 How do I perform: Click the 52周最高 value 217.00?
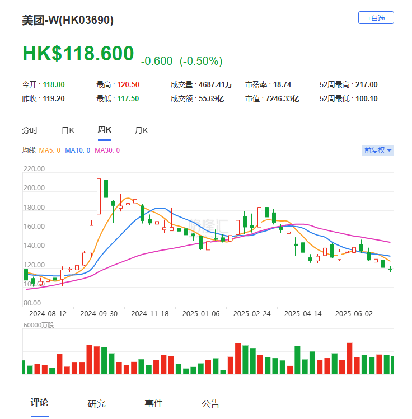[367, 84]
